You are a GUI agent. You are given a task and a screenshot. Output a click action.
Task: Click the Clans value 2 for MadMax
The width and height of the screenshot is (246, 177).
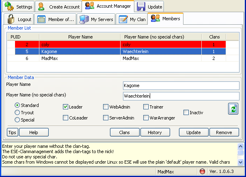pyautogui.click(x=214, y=58)
